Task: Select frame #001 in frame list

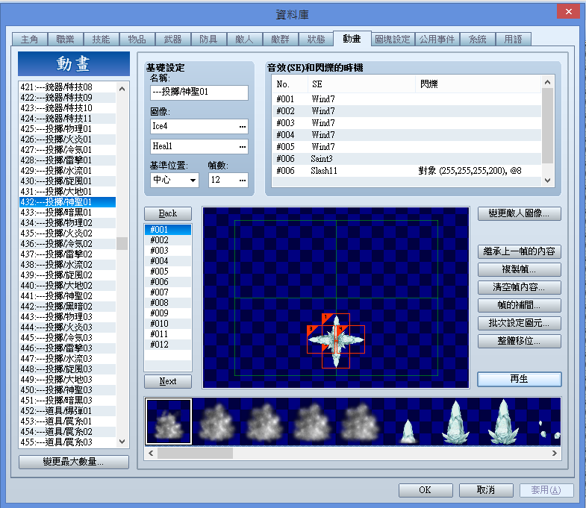Action: [168, 229]
